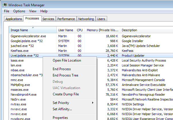Click the NVIDIA Settings description
The image size is (173, 120).
point(133,104)
